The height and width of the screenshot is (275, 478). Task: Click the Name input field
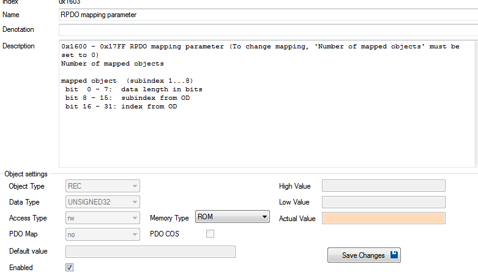pyautogui.click(x=268, y=15)
